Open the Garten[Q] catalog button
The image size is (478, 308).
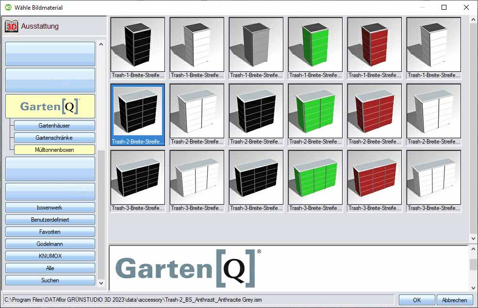pos(50,106)
